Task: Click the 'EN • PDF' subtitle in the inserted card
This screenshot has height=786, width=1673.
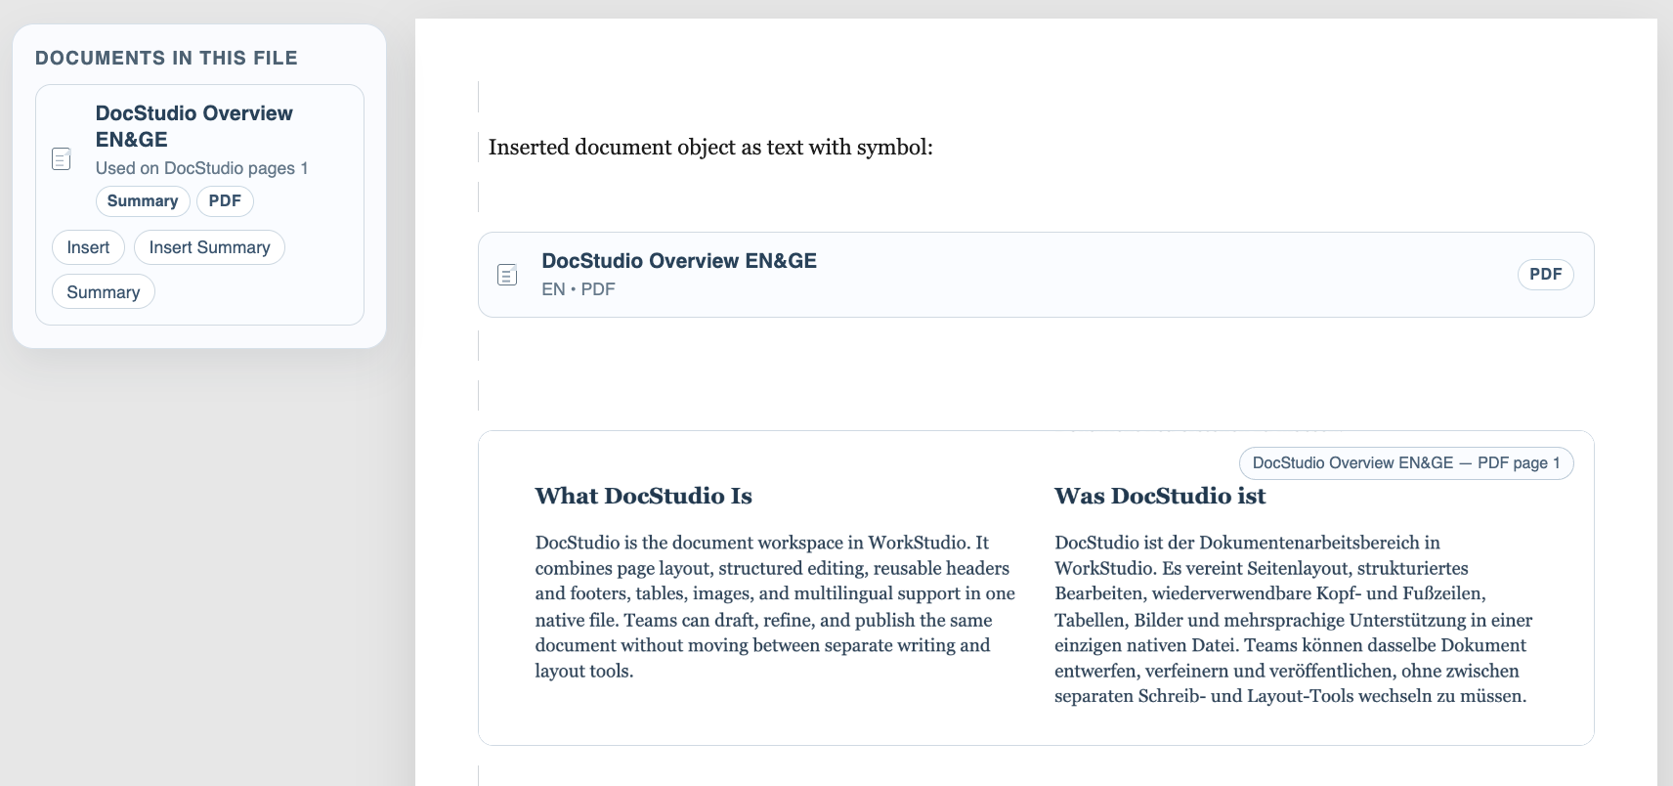Action: click(x=579, y=289)
